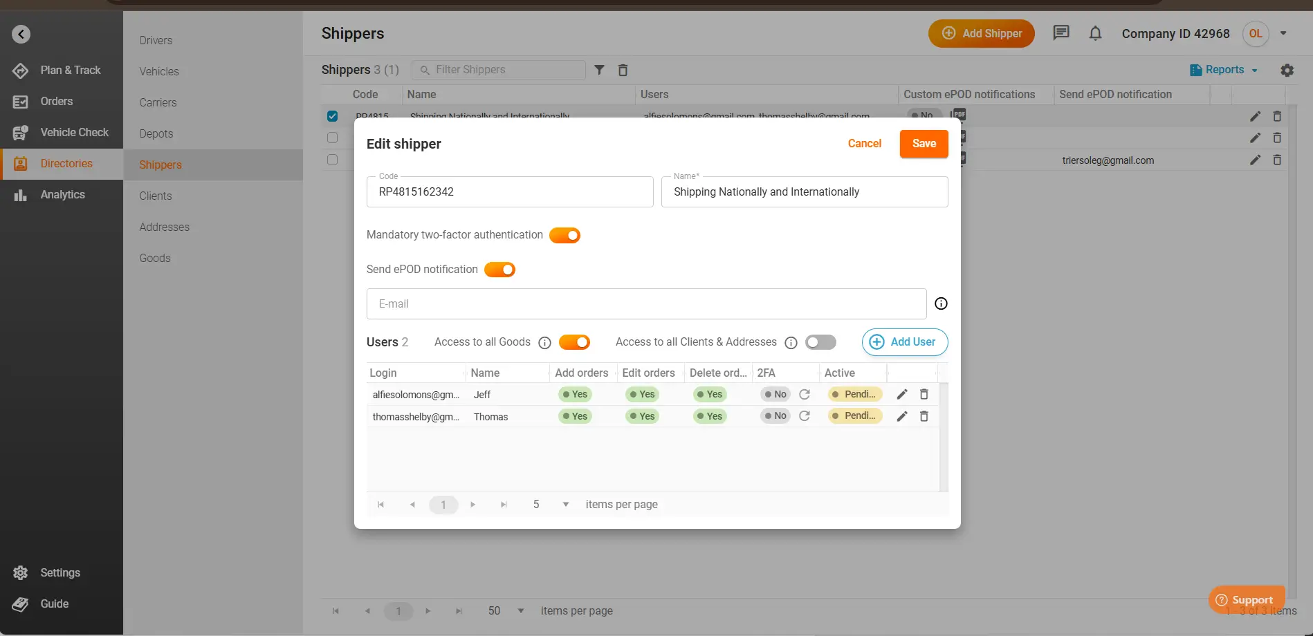The image size is (1313, 636).
Task: Turn off Send ePOD notification toggle
Action: click(x=499, y=270)
